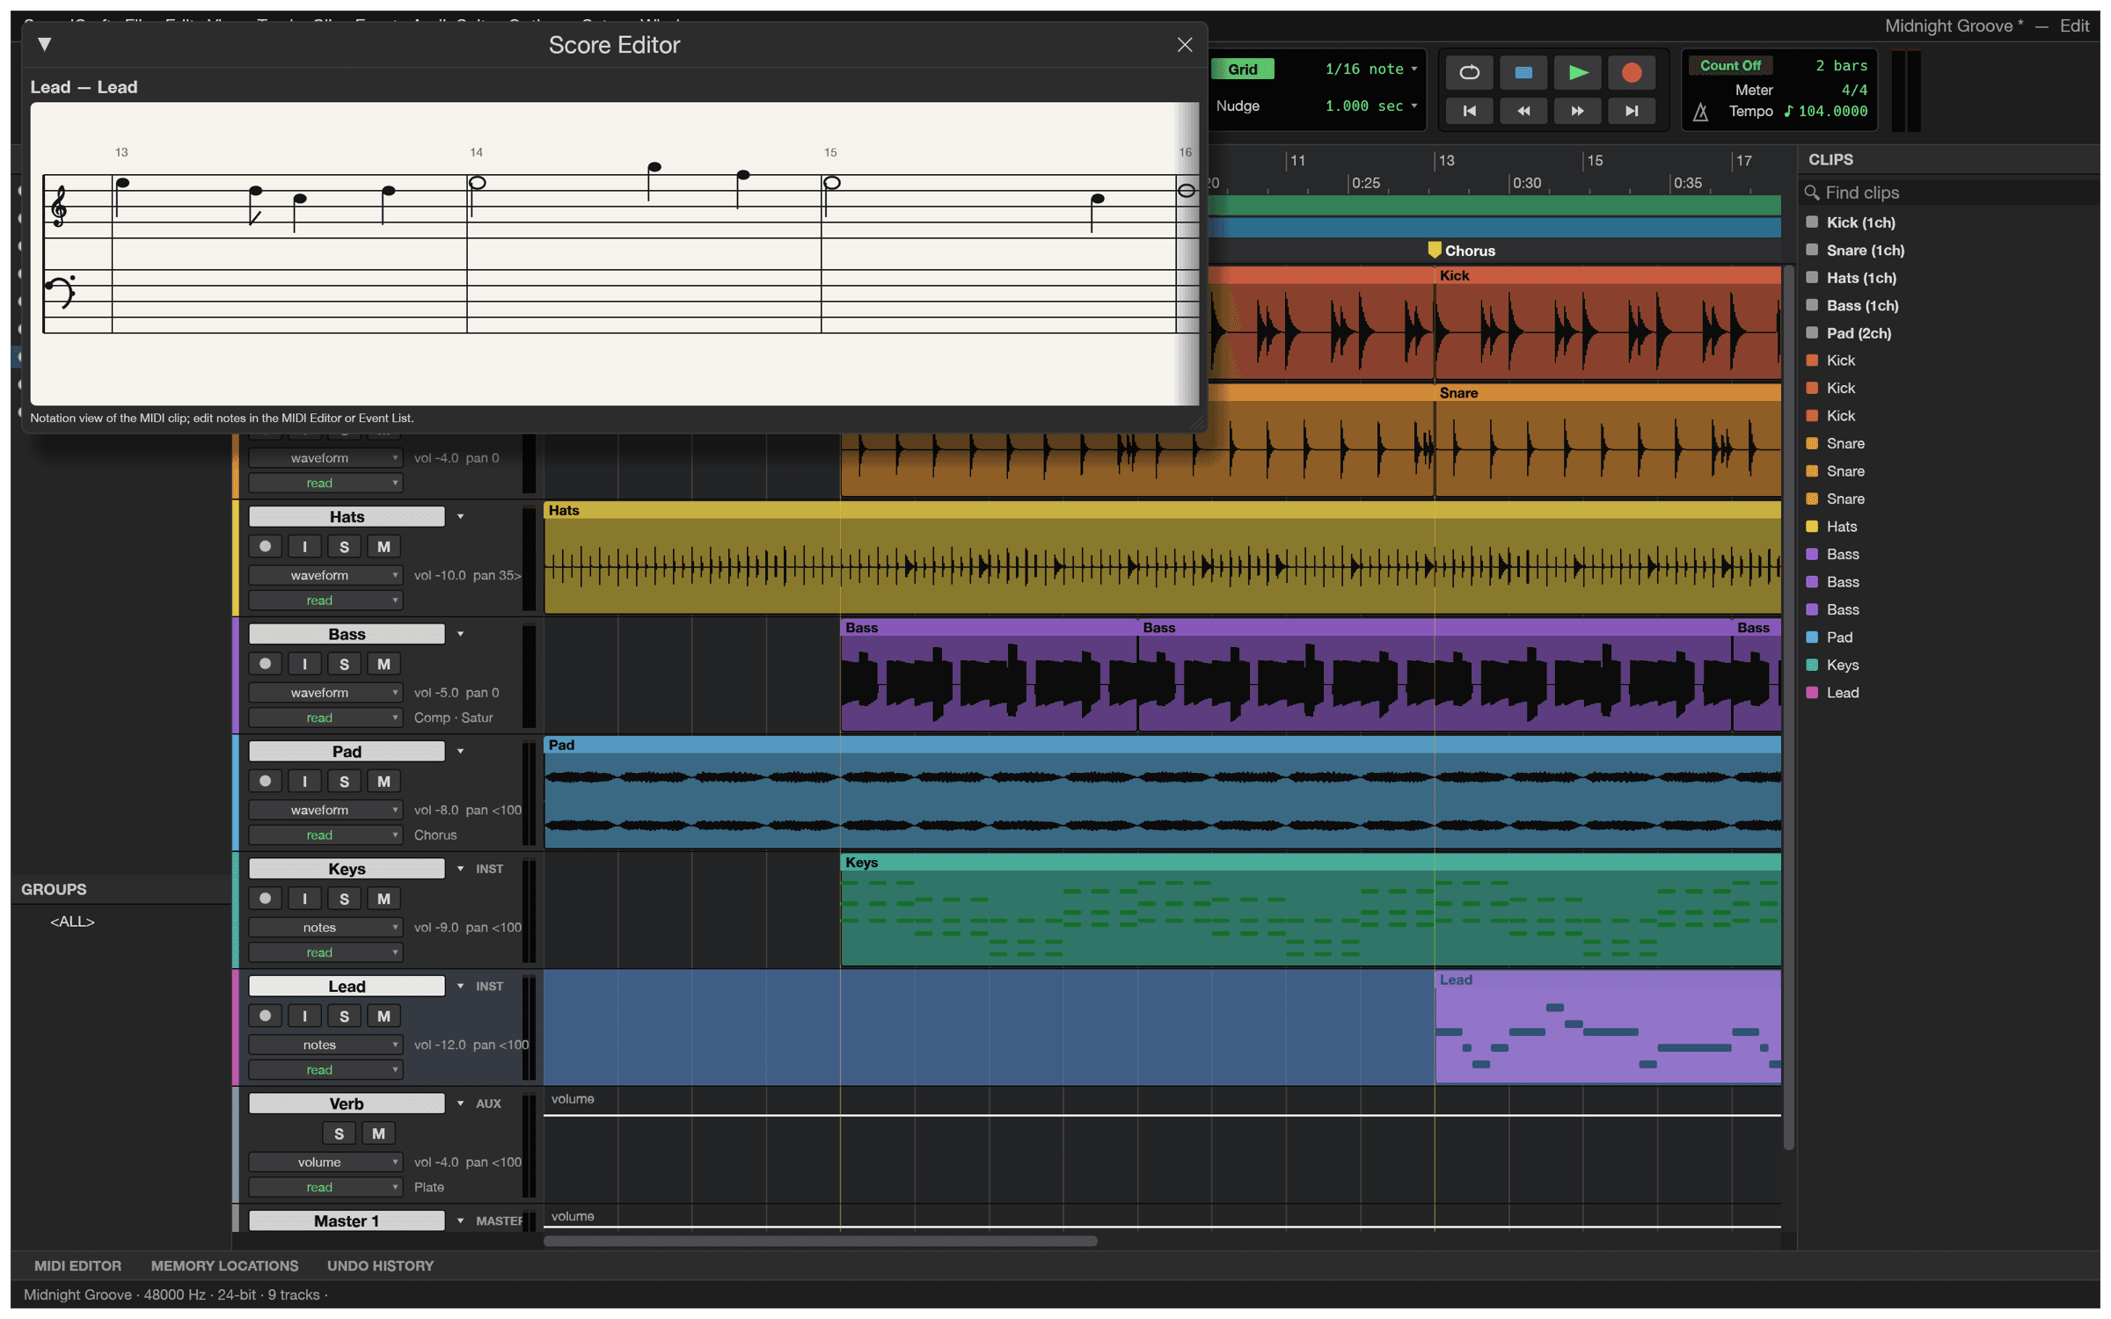The width and height of the screenshot is (2111, 1319).
Task: Mute the Bass track
Action: (383, 665)
